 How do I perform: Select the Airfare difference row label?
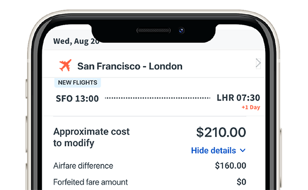click(x=83, y=166)
